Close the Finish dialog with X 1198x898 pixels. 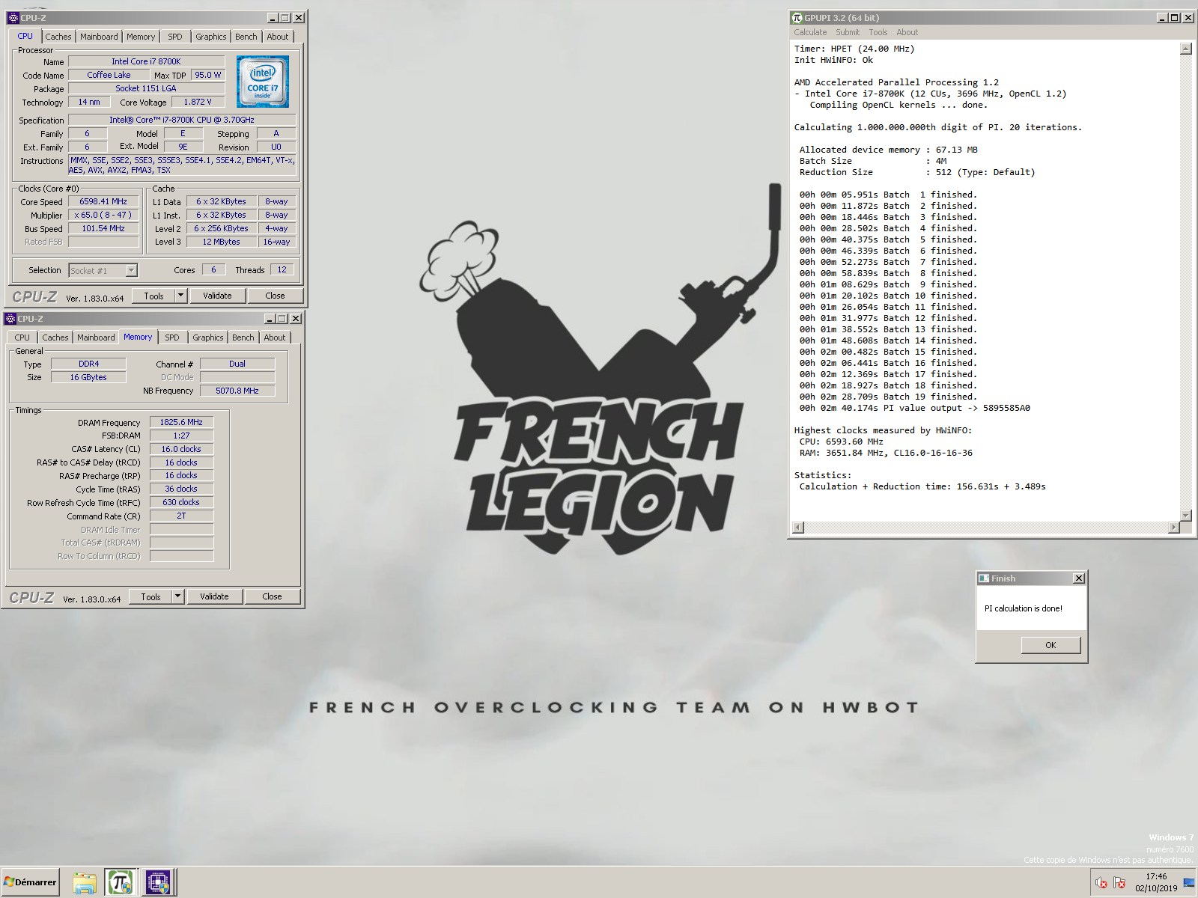(1078, 578)
